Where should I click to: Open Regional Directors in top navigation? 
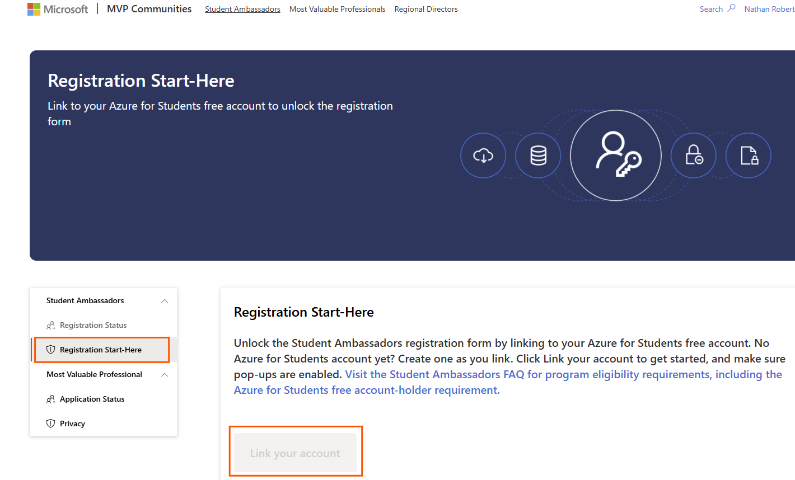(426, 9)
